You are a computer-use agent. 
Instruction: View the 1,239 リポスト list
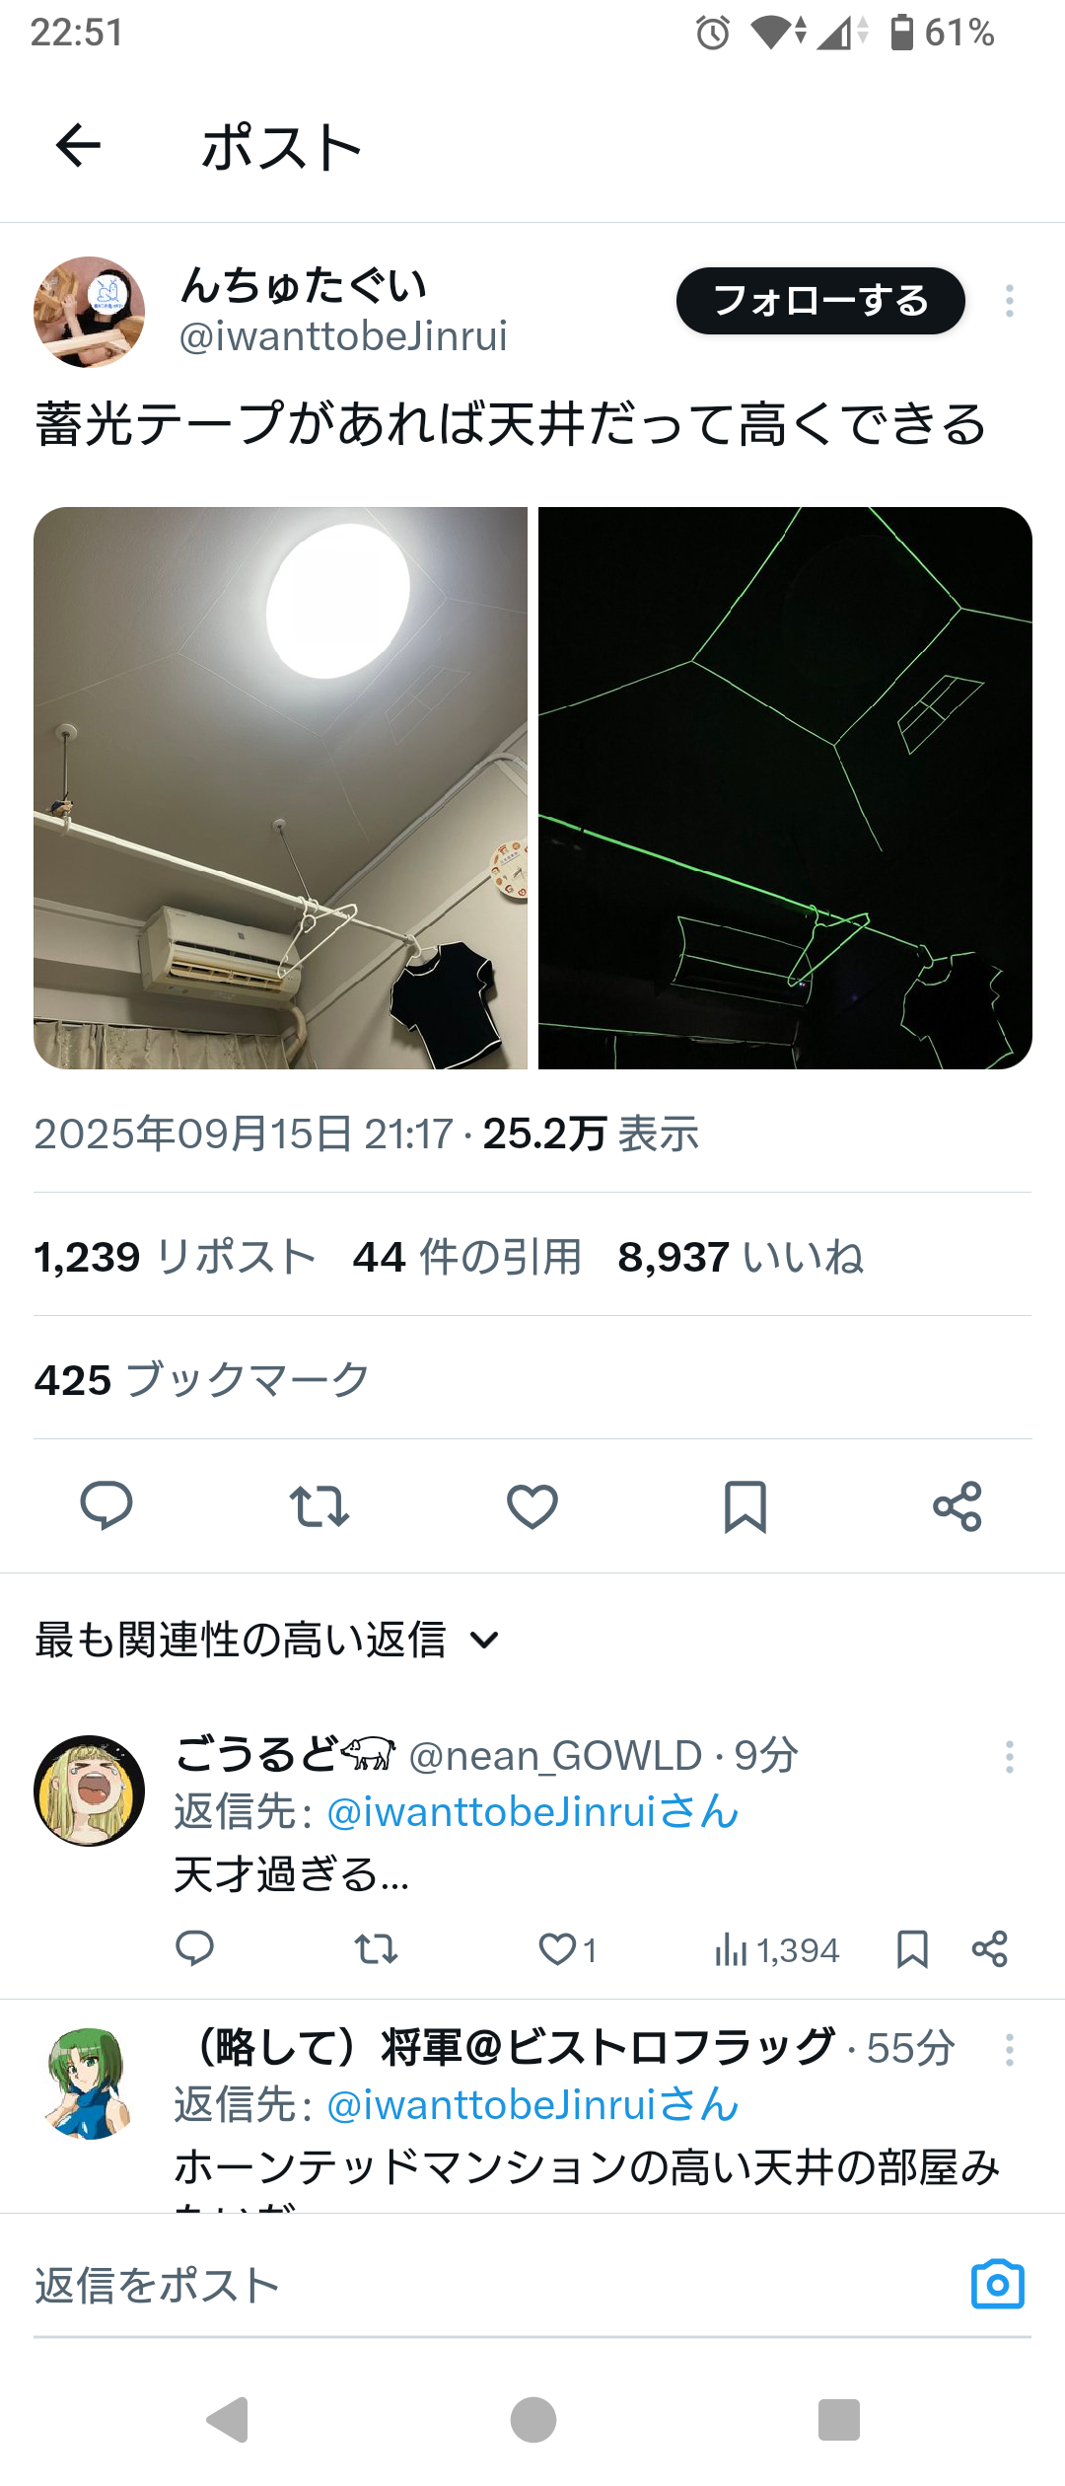click(x=175, y=1257)
